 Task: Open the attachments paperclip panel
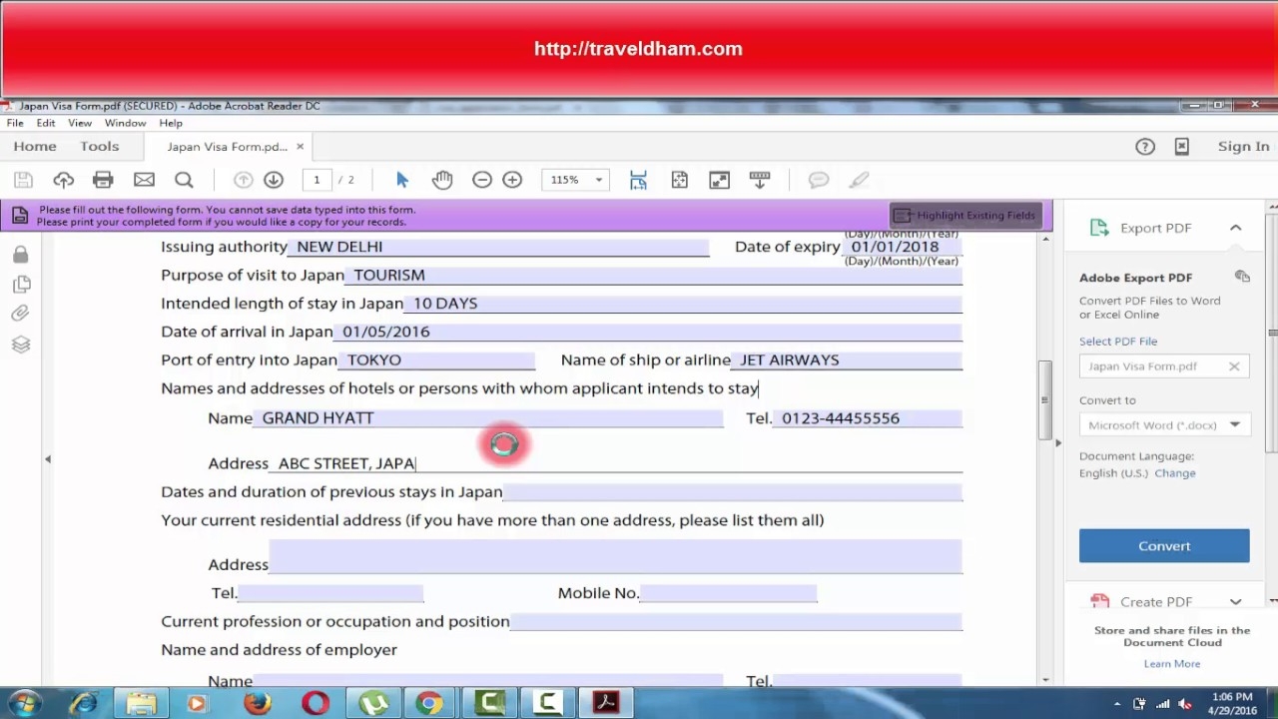point(21,314)
